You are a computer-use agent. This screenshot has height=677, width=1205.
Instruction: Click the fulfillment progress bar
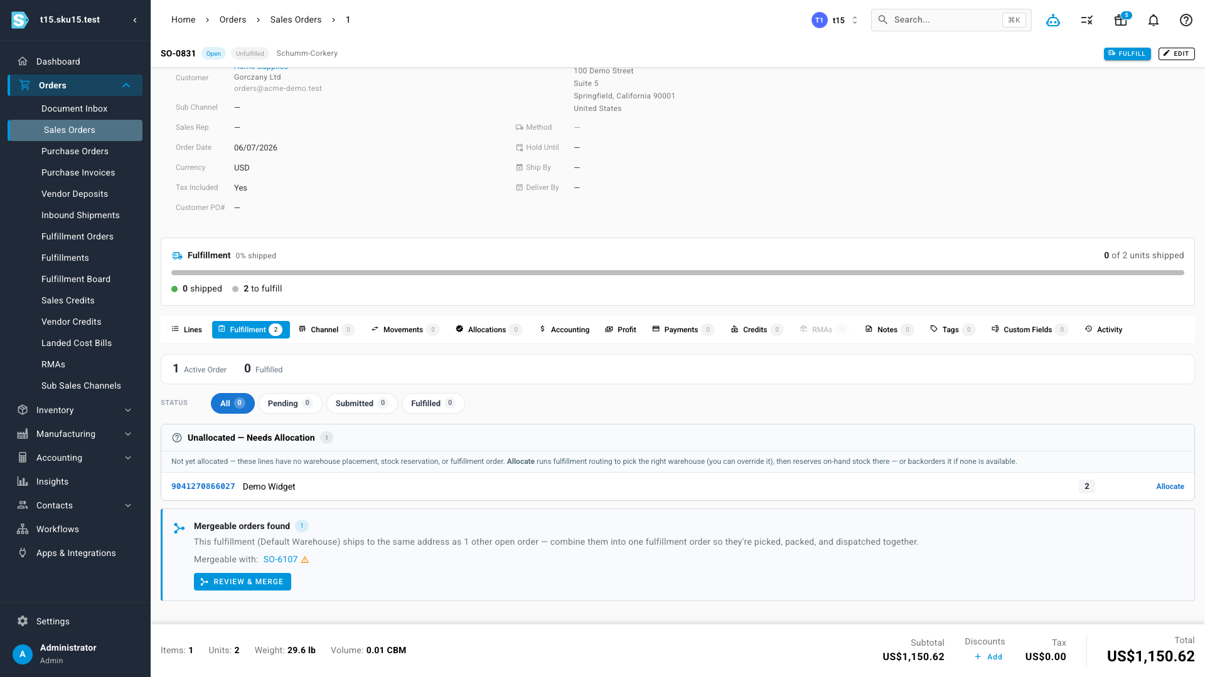tap(678, 273)
